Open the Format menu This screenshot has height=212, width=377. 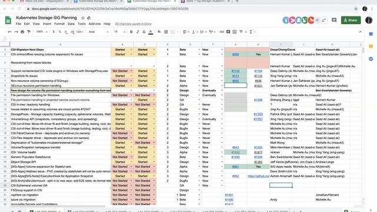[x=59, y=24]
